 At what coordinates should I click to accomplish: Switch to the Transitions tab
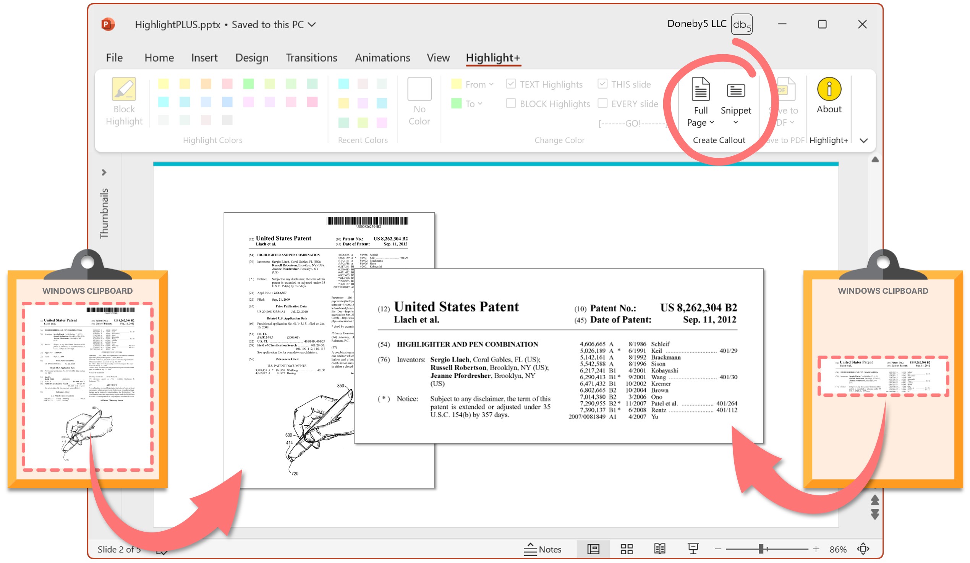pos(311,58)
